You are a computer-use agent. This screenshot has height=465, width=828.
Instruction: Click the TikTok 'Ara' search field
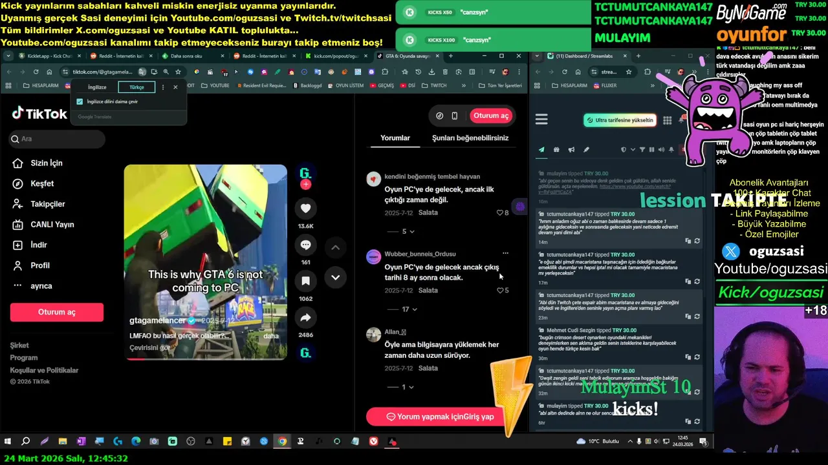(57, 139)
